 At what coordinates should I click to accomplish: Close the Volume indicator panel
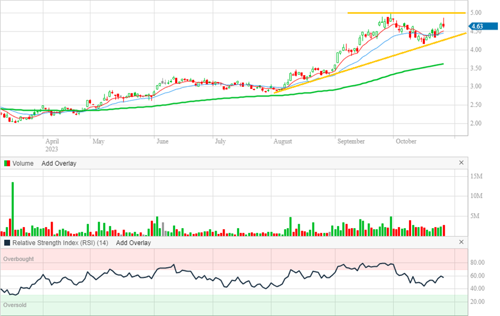tap(461, 163)
